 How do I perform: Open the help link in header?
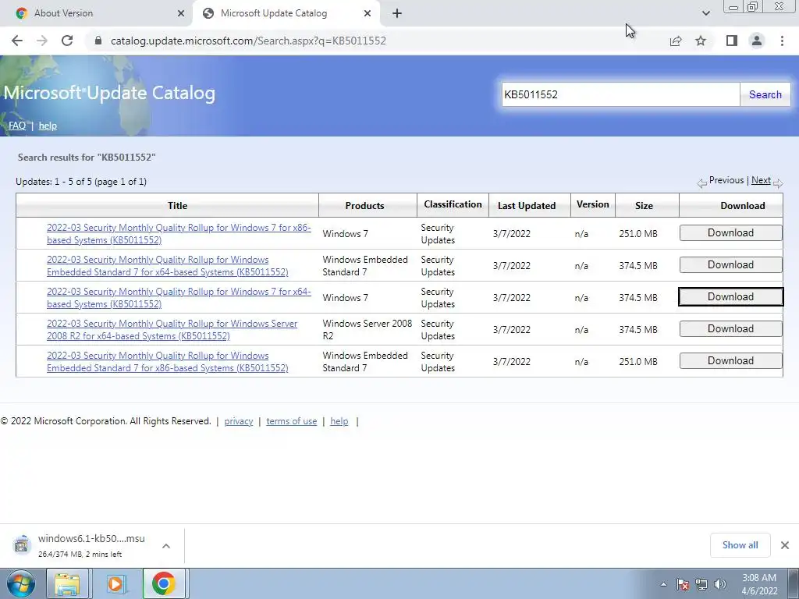(x=48, y=126)
